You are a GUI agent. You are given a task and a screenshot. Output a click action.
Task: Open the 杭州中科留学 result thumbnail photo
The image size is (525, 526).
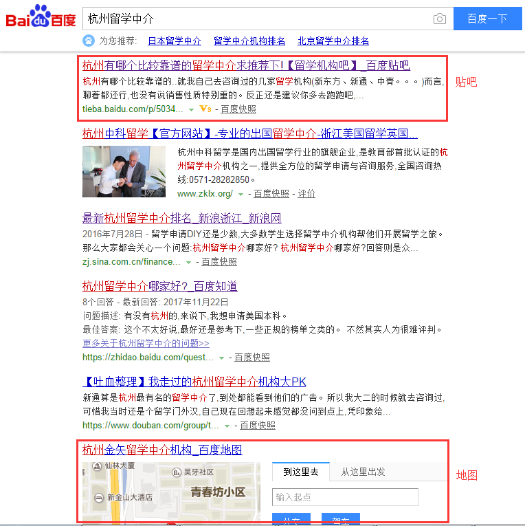click(124, 171)
